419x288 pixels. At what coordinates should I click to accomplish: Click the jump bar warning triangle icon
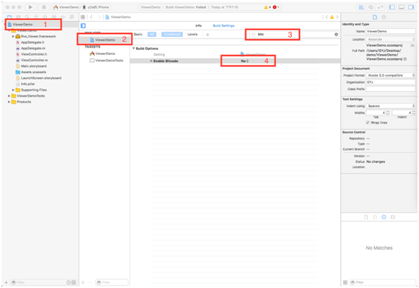(x=332, y=17)
